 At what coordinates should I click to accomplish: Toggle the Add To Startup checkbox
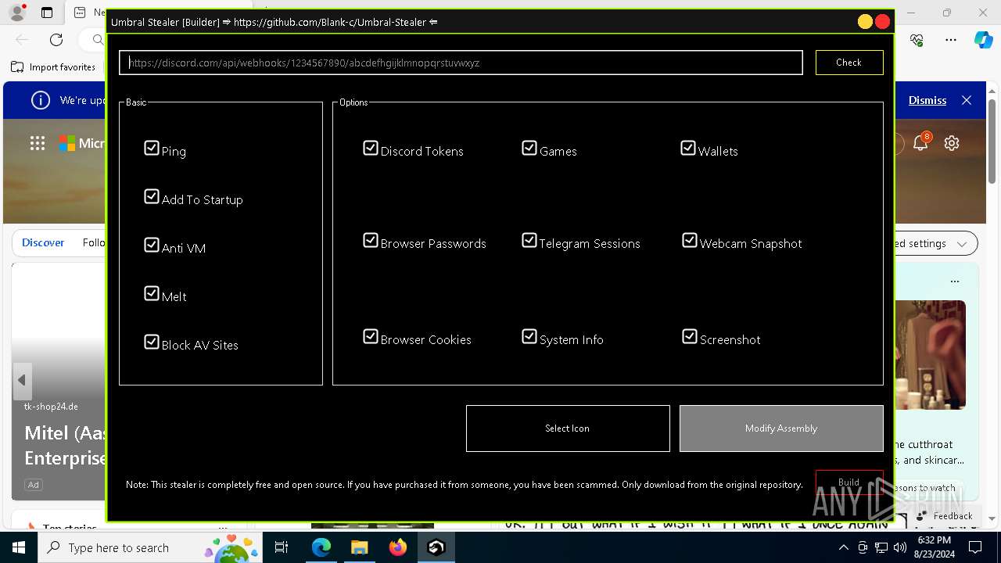(152, 197)
